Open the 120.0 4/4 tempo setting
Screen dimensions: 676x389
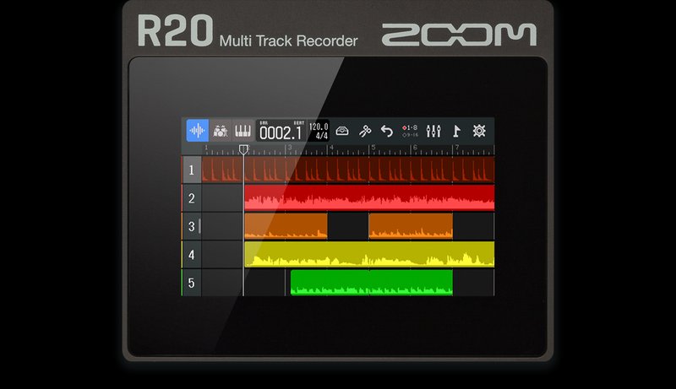point(319,131)
